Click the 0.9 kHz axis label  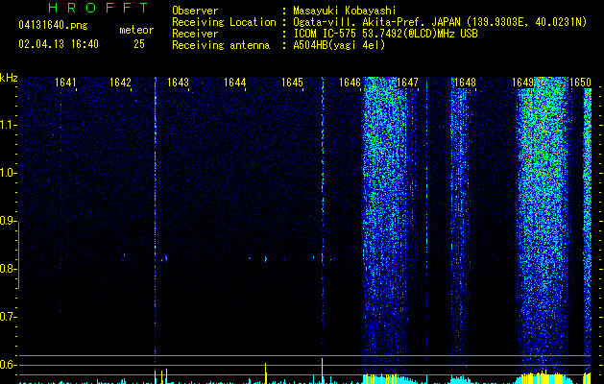(x=8, y=221)
